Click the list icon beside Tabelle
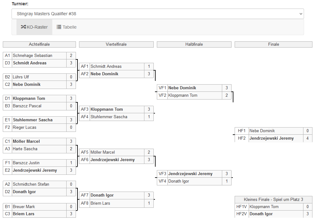This screenshot has width=314, height=223. [59, 27]
